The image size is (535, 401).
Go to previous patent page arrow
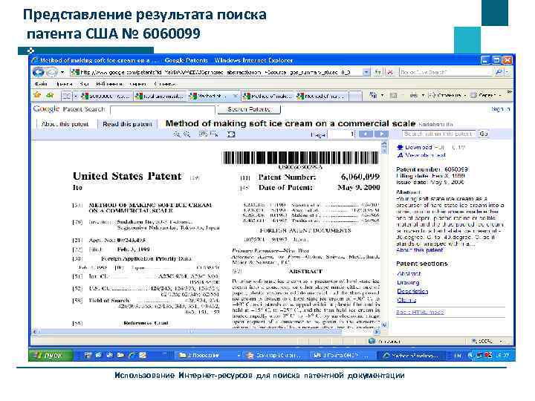point(366,134)
